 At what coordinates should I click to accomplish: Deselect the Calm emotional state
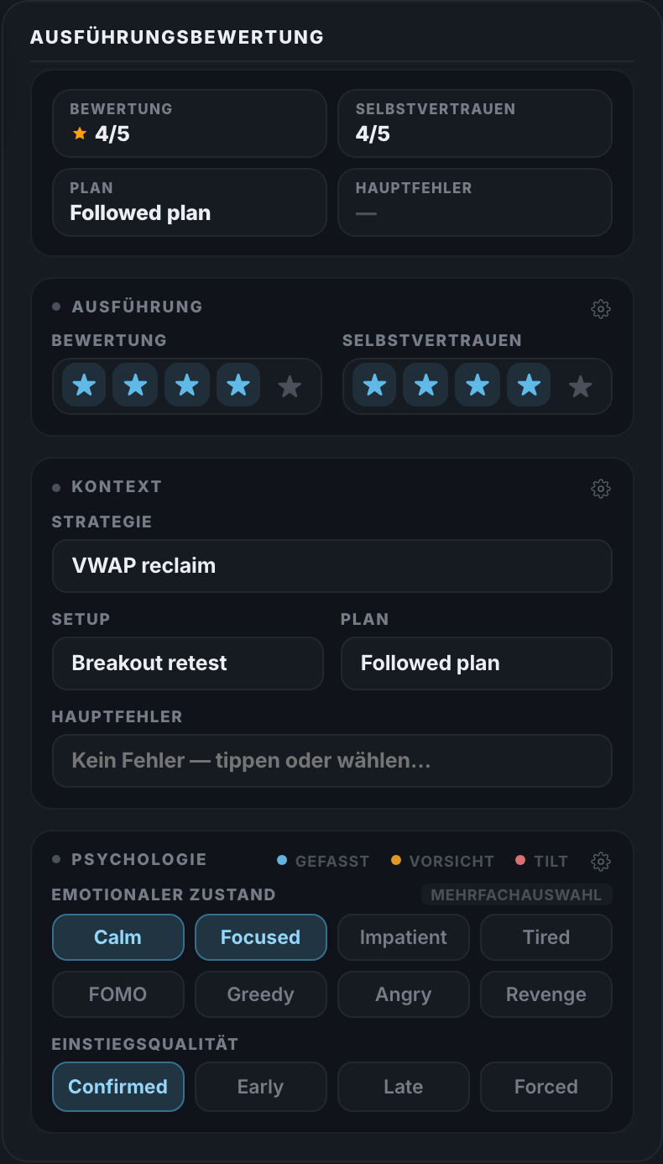pos(118,937)
